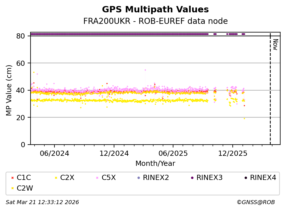
Task: Click the ©GNSS@ROB credit text
Action: (x=255, y=202)
